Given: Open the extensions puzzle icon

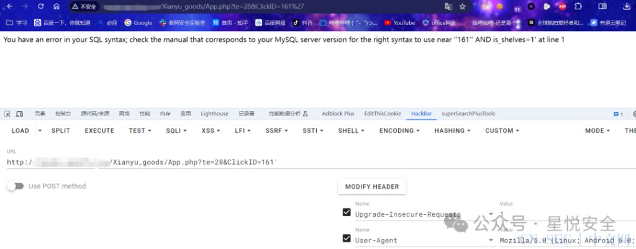Looking at the screenshot, I should [x=578, y=6].
